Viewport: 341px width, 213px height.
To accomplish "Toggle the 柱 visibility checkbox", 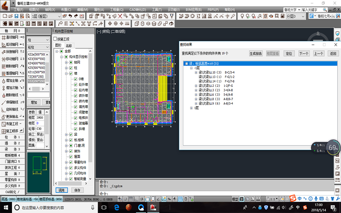I will 71,68.
